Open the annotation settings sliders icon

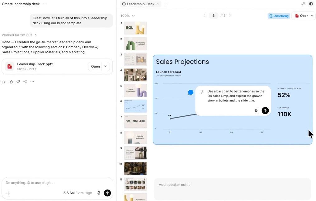[x=202, y=92]
